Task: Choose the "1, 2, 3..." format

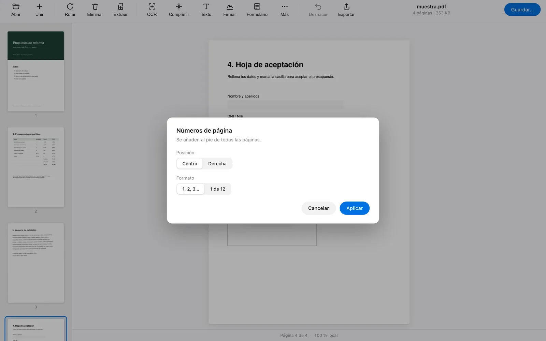Action: tap(191, 189)
